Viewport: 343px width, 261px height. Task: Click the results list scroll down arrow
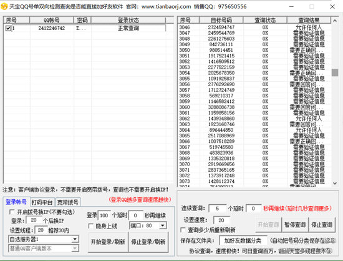(335, 184)
